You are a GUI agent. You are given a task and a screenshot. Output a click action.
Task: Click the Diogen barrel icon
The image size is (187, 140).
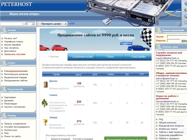(46, 84)
